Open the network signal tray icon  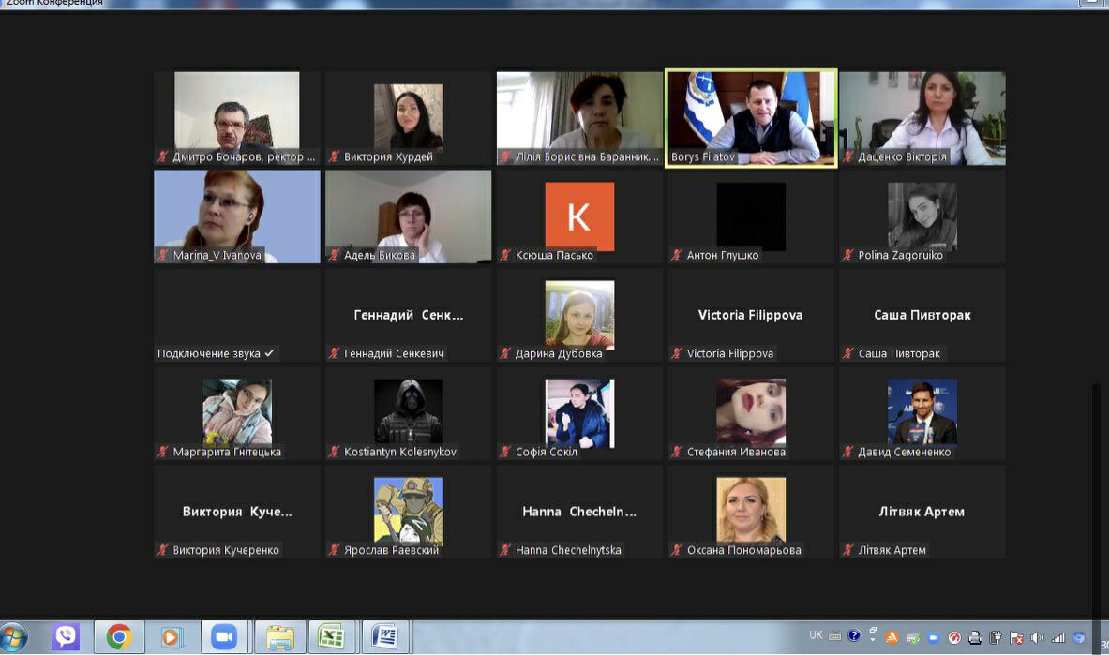(x=1058, y=638)
